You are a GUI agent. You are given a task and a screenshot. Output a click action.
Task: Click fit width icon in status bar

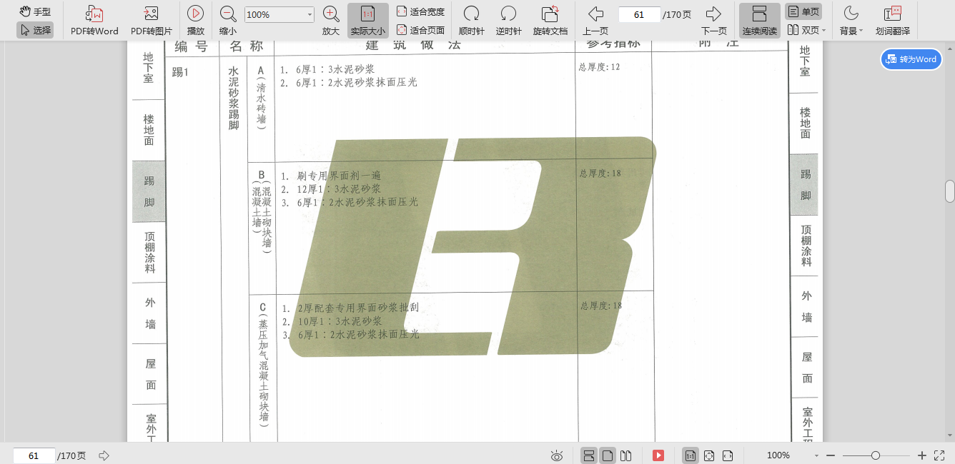pos(728,455)
